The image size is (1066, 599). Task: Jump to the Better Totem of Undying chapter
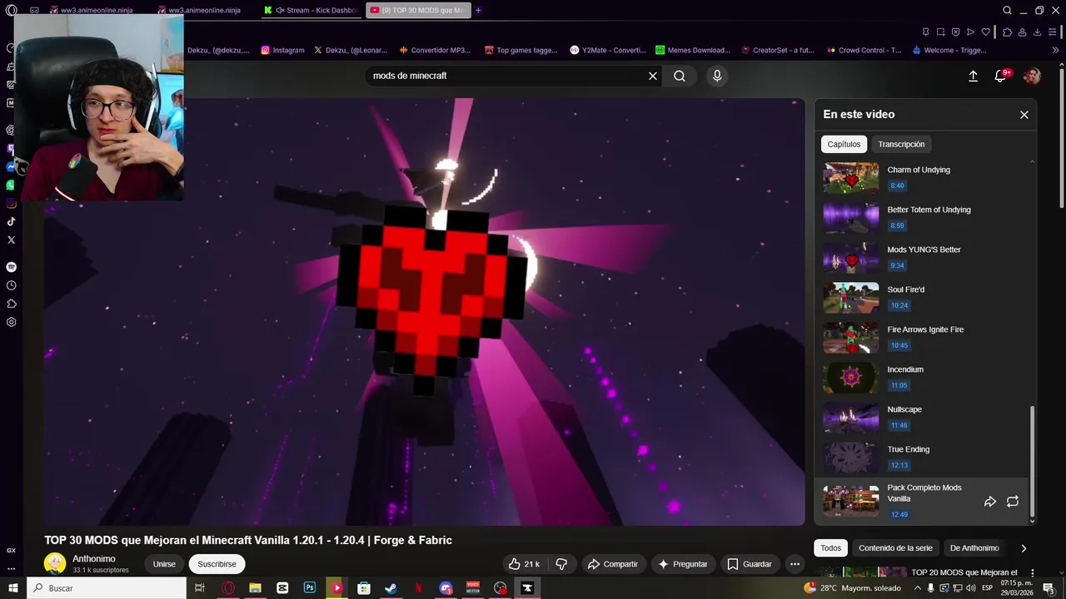coord(921,217)
